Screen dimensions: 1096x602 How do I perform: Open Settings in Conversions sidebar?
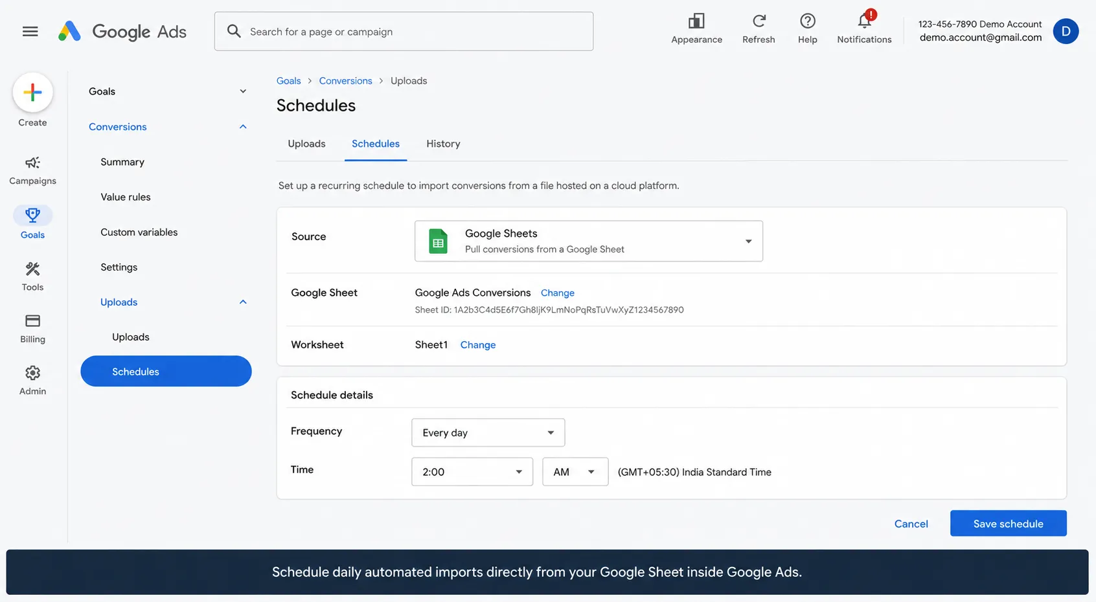coord(119,267)
